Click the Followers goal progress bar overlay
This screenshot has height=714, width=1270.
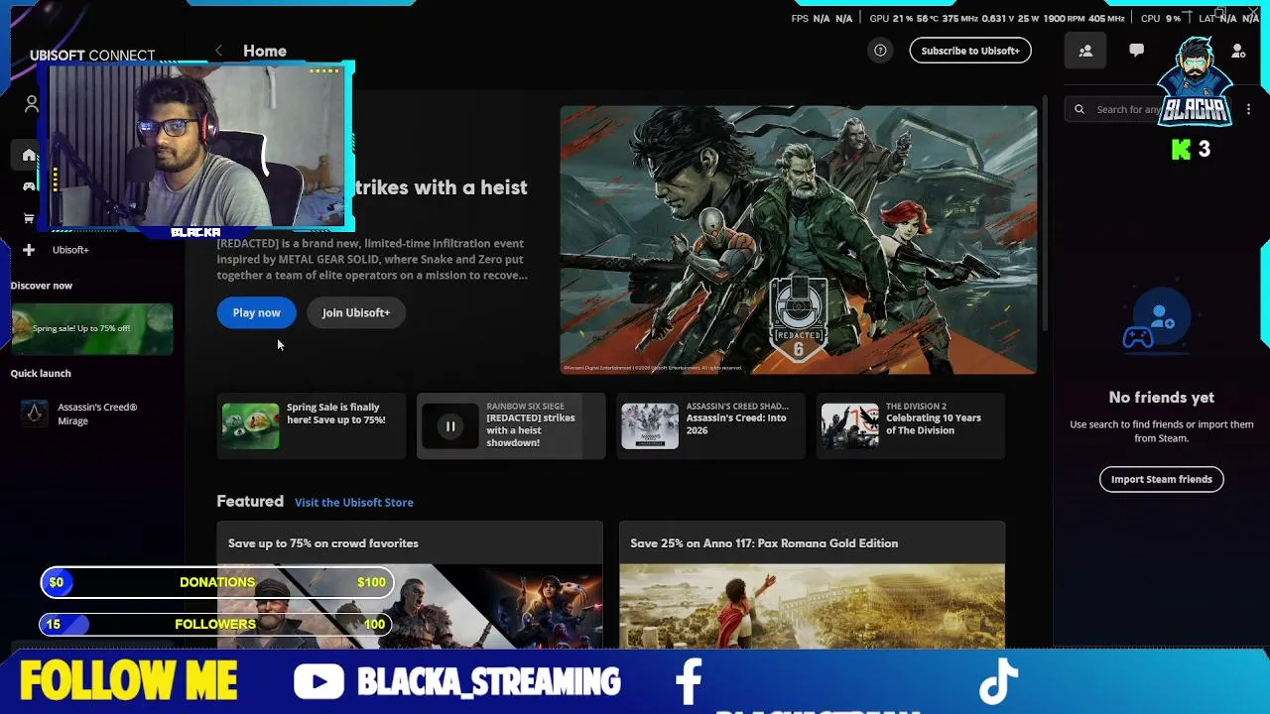pos(216,624)
